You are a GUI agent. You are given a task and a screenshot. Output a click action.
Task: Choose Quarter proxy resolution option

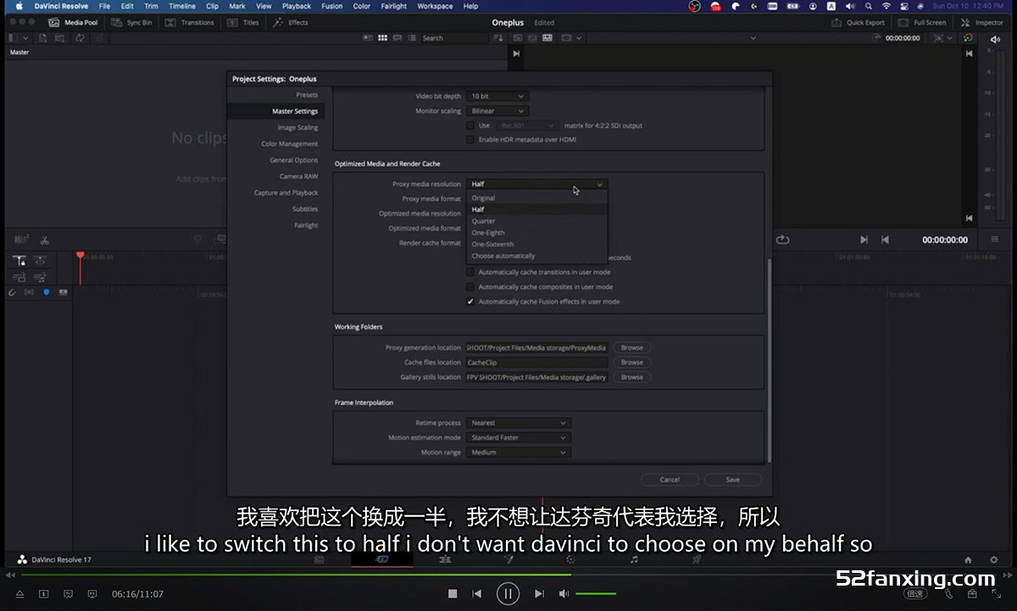(x=537, y=221)
